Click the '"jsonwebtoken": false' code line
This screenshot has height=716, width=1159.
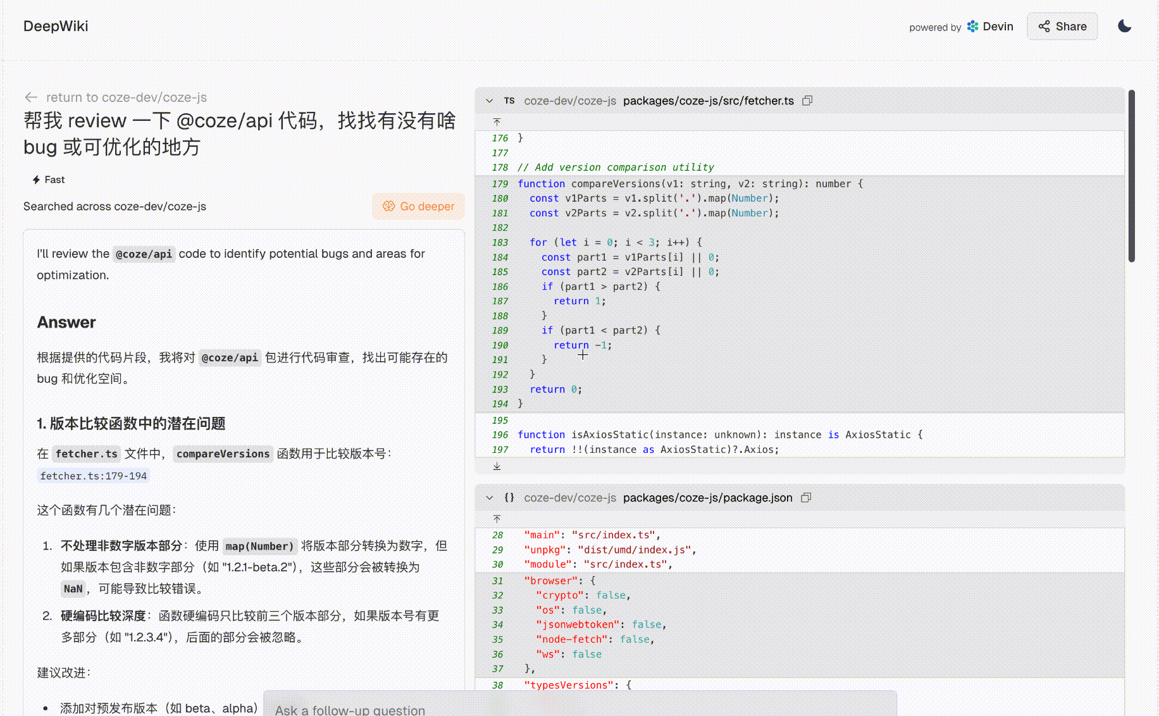[601, 624]
